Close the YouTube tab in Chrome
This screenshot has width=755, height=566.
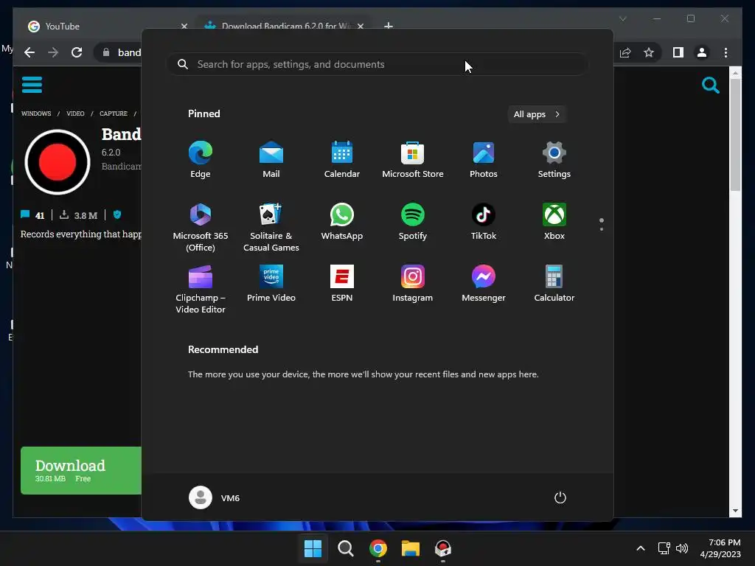click(x=184, y=26)
